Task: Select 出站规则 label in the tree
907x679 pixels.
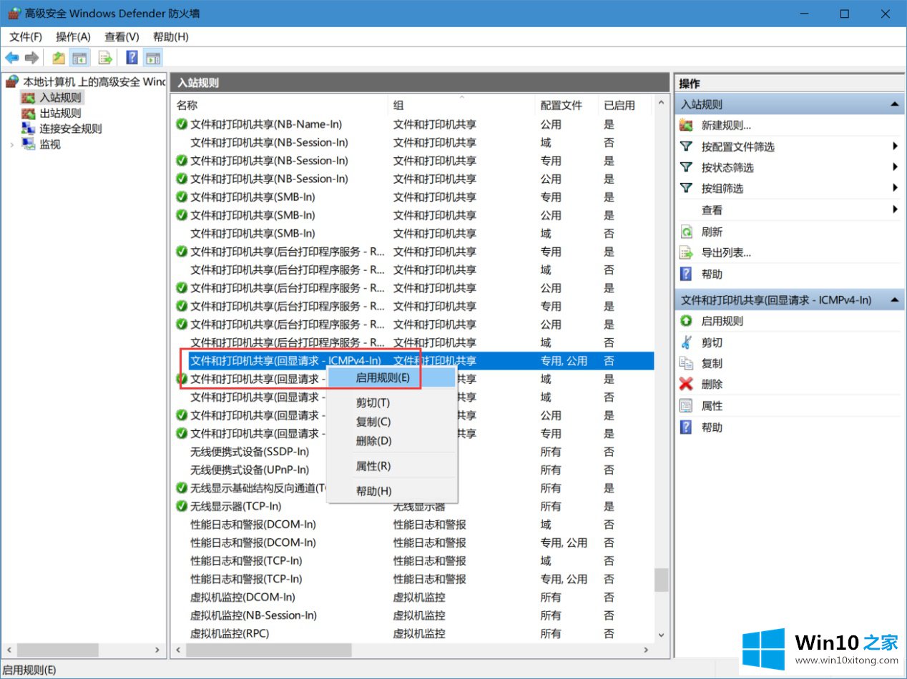Action: pyautogui.click(x=60, y=113)
